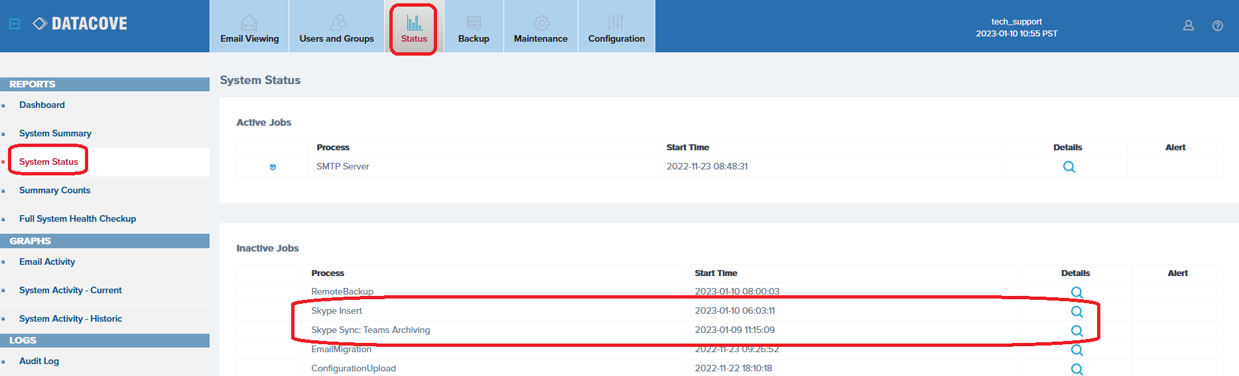View the Email Activity graph
Image resolution: width=1239 pixels, height=376 pixels.
coord(47,262)
